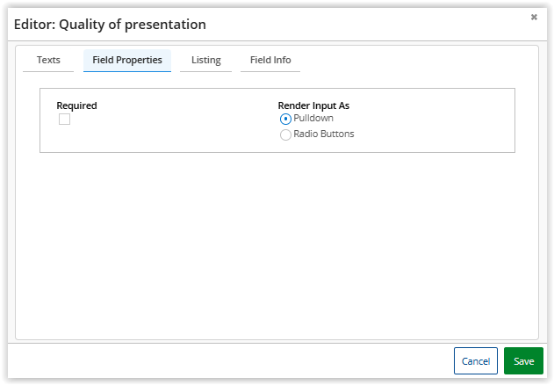Click the dialog title "Editor: Quality of presentation"
Screen dimensions: 554x385
[110, 25]
